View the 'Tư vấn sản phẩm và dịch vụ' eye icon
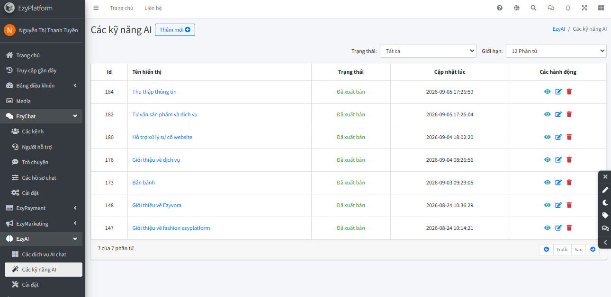611x297 pixels. (548, 114)
